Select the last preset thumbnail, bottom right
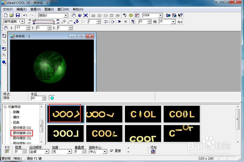The image size is (244, 162). [181, 134]
